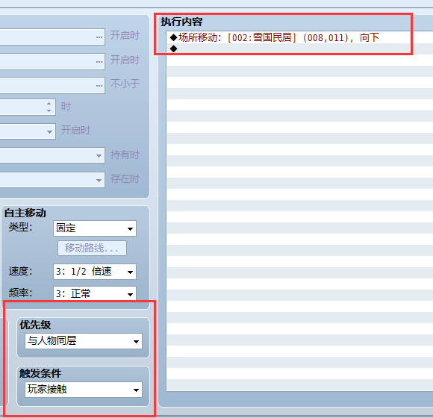
Task: Open the 类型 dropdown showing 固定
Action: pyautogui.click(x=95, y=228)
